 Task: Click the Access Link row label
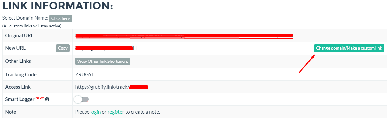pyautogui.click(x=18, y=87)
